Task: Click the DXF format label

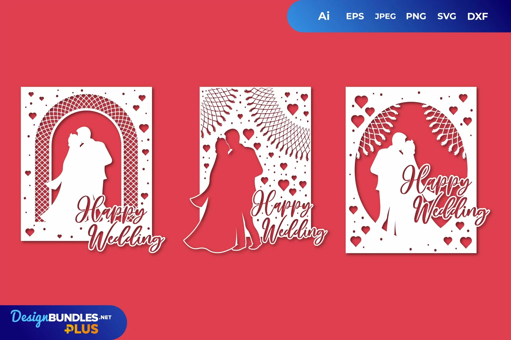Action: 477,16
